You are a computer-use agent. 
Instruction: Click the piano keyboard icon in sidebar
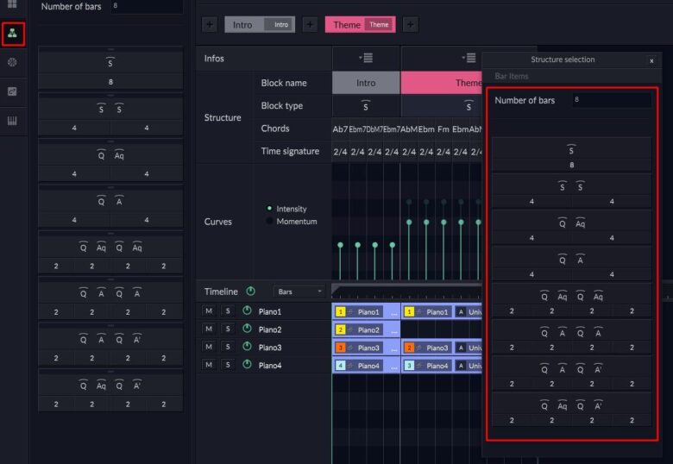coord(13,121)
